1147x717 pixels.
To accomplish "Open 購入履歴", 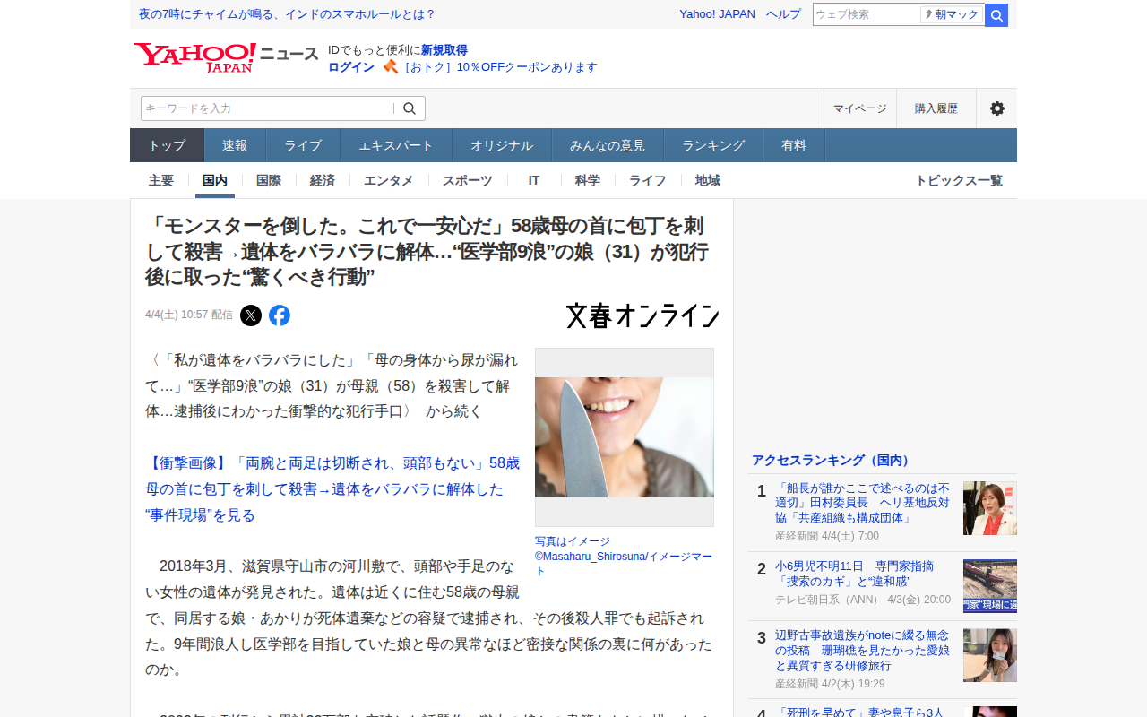I will (x=936, y=108).
